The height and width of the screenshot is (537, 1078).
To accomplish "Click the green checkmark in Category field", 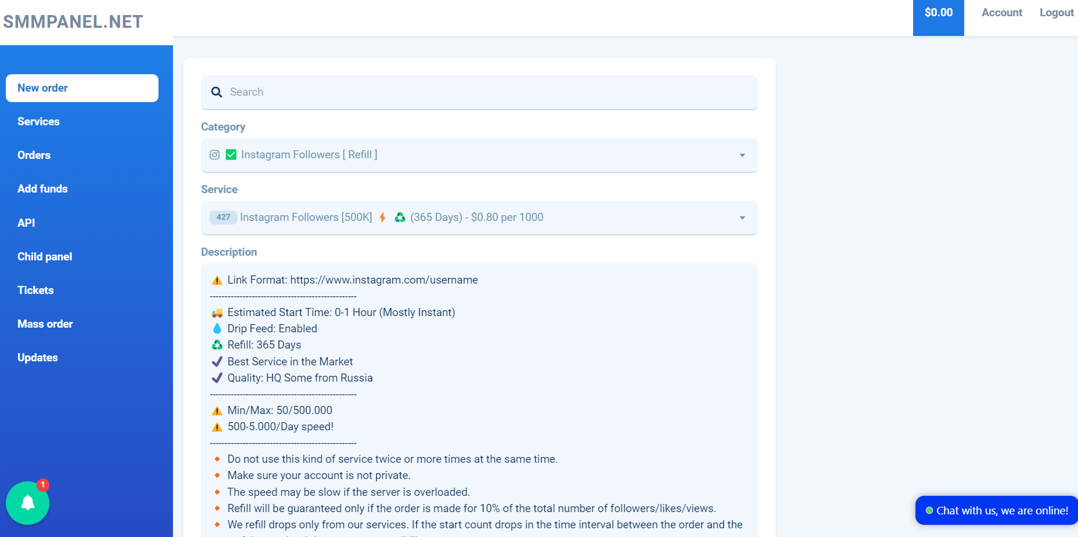I will pos(231,155).
